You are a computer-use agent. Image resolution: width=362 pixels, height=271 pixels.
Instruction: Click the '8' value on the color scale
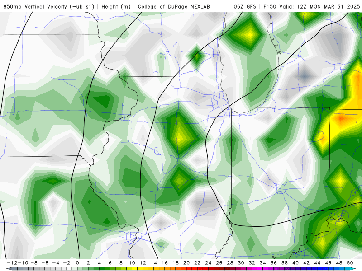(121, 263)
